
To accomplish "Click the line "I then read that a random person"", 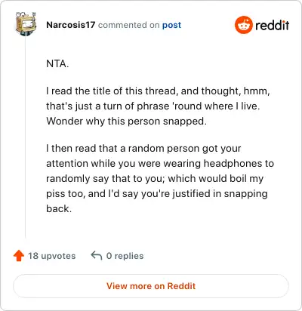I will 143,148.
